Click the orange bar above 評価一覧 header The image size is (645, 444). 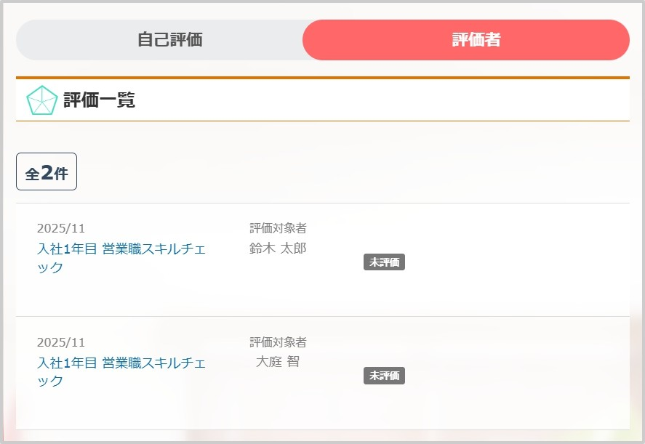(322, 78)
